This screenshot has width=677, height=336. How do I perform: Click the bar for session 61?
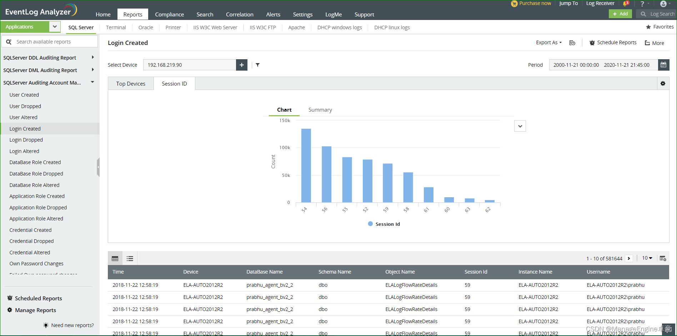coord(428,195)
